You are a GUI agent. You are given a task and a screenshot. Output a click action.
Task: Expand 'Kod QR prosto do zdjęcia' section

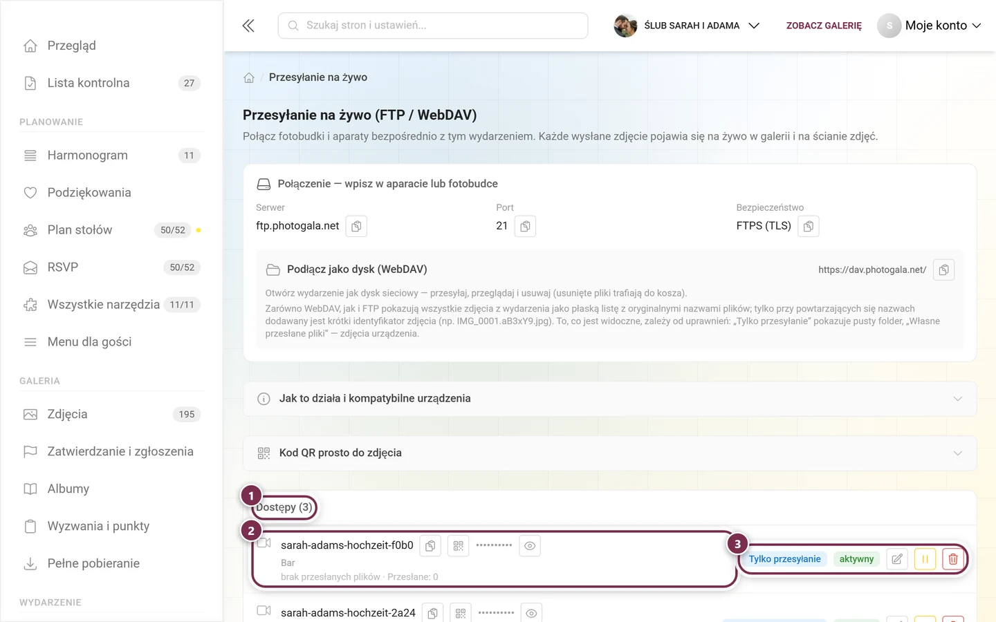point(609,453)
